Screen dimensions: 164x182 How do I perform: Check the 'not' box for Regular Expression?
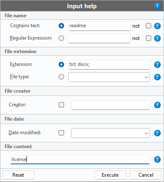(148, 38)
